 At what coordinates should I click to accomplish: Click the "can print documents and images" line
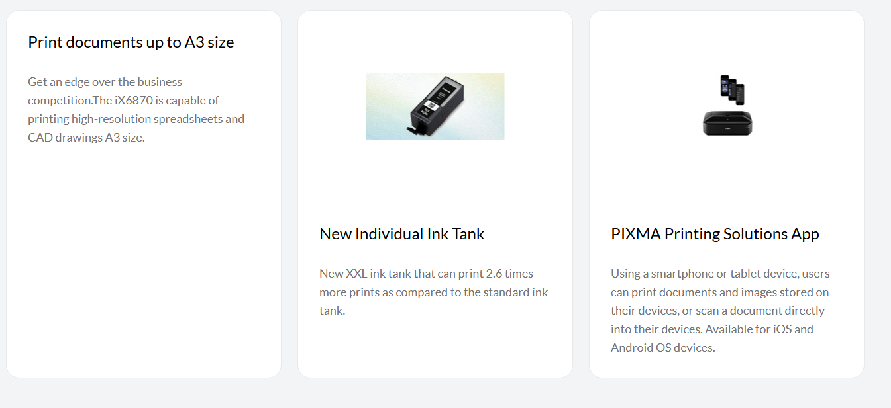719,292
